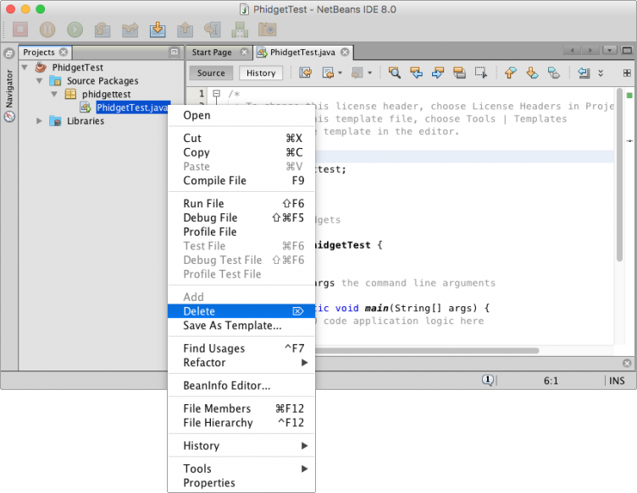Viewport: 637px width, 493px height.
Task: Select PhidgetTest.java in the project tree
Action: click(x=132, y=107)
